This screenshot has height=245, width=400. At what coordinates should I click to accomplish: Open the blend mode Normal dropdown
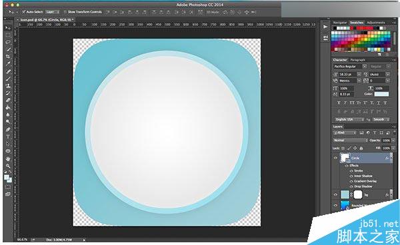pyautogui.click(x=350, y=140)
